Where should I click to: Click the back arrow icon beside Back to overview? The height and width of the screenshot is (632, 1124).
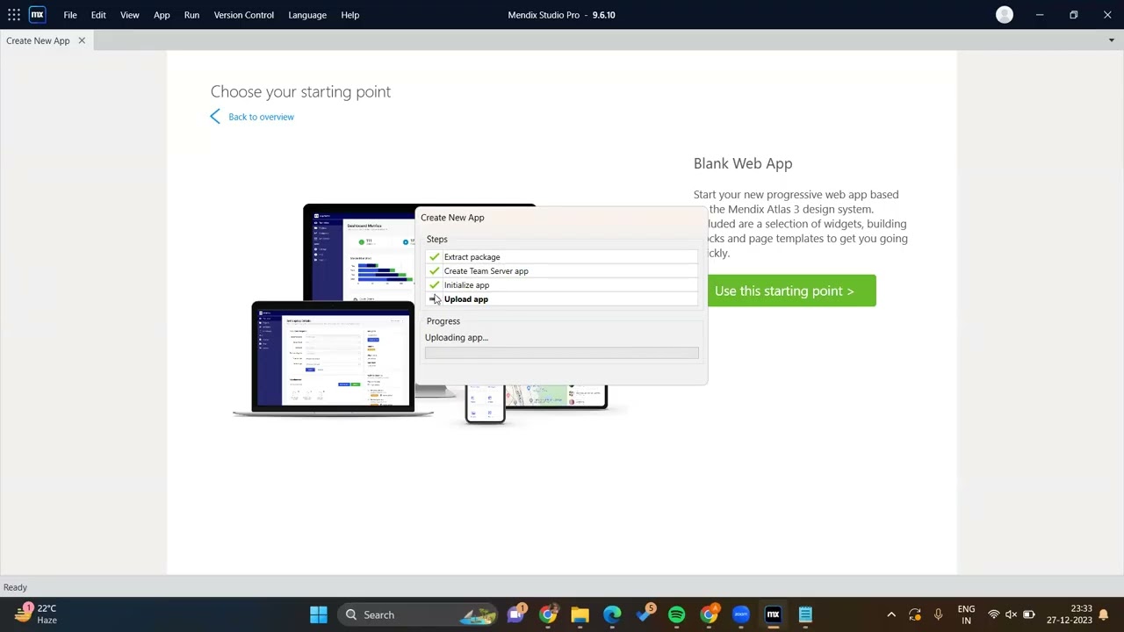click(x=216, y=117)
